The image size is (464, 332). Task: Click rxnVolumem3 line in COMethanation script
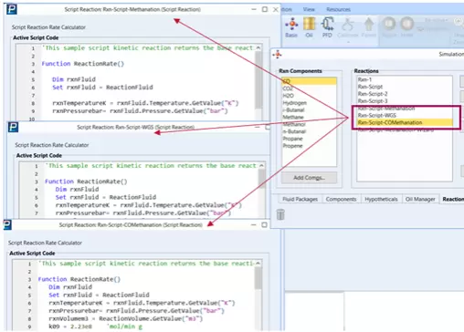click(x=125, y=318)
